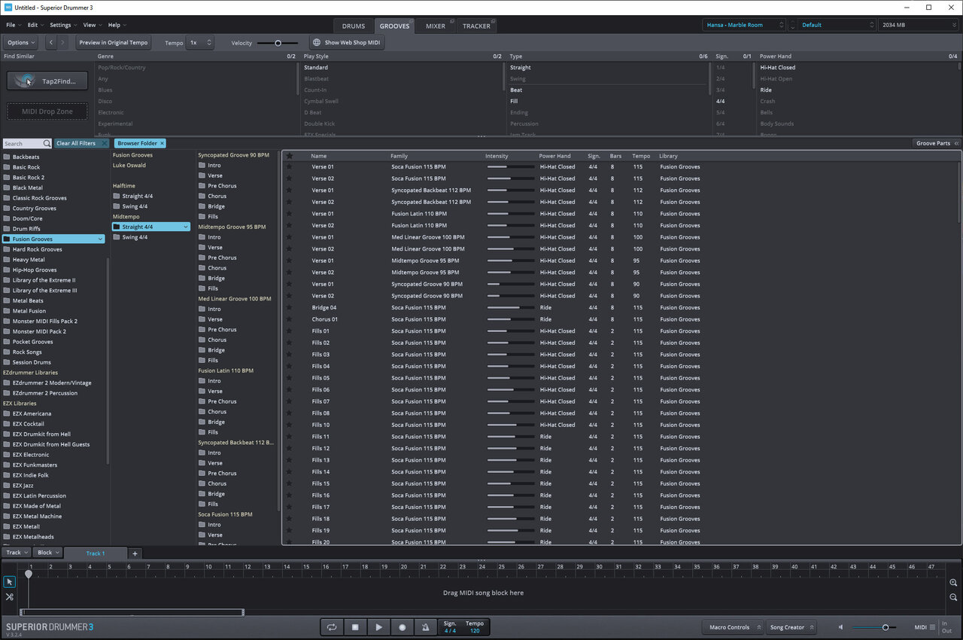
Task: Click Preview in Original Tempo
Action: (114, 43)
